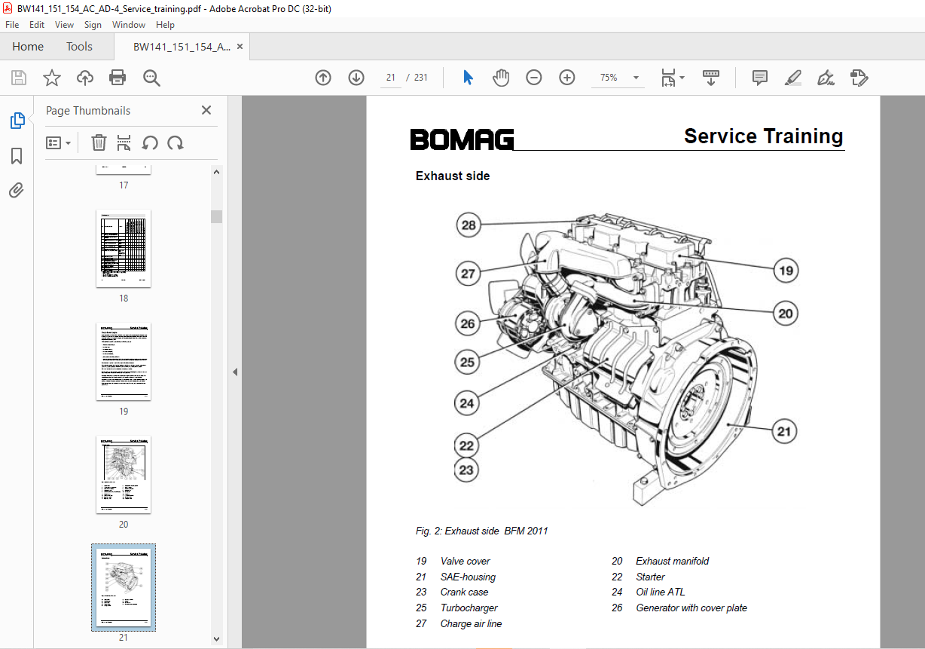
Task: Select the BW141_151_154_A... document tab
Action: click(182, 47)
